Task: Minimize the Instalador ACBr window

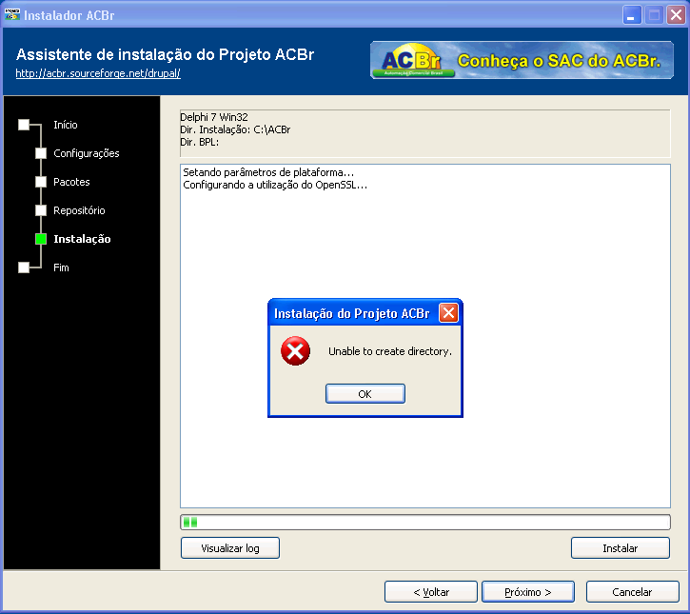Action: (x=632, y=15)
